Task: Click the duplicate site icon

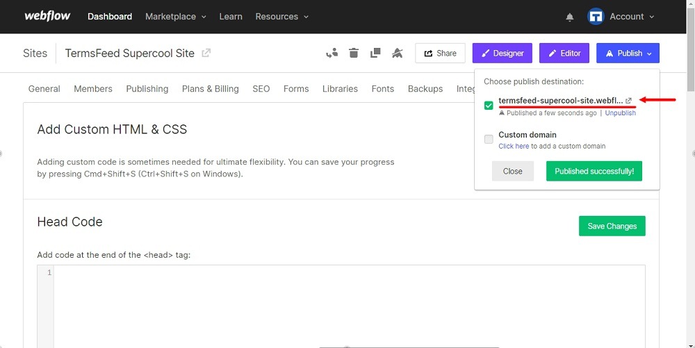Action: 375,53
